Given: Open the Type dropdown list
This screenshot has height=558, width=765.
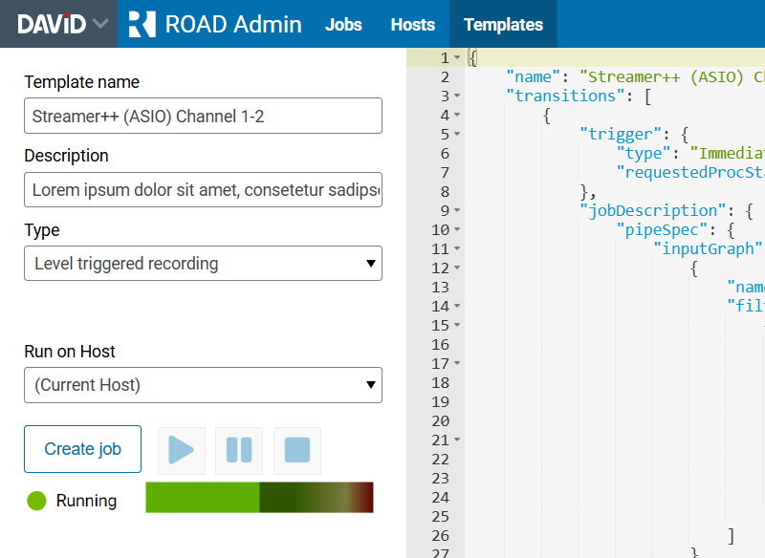Looking at the screenshot, I should point(203,264).
